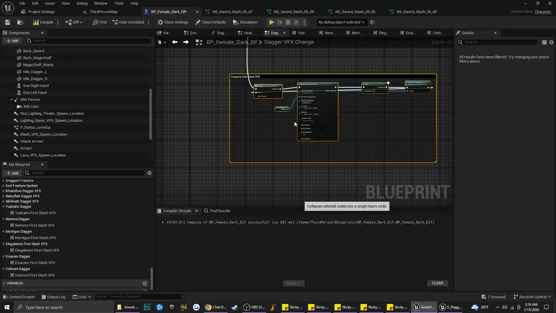Toggle Details property matrix view icon
556x313 pixels.
(544, 42)
